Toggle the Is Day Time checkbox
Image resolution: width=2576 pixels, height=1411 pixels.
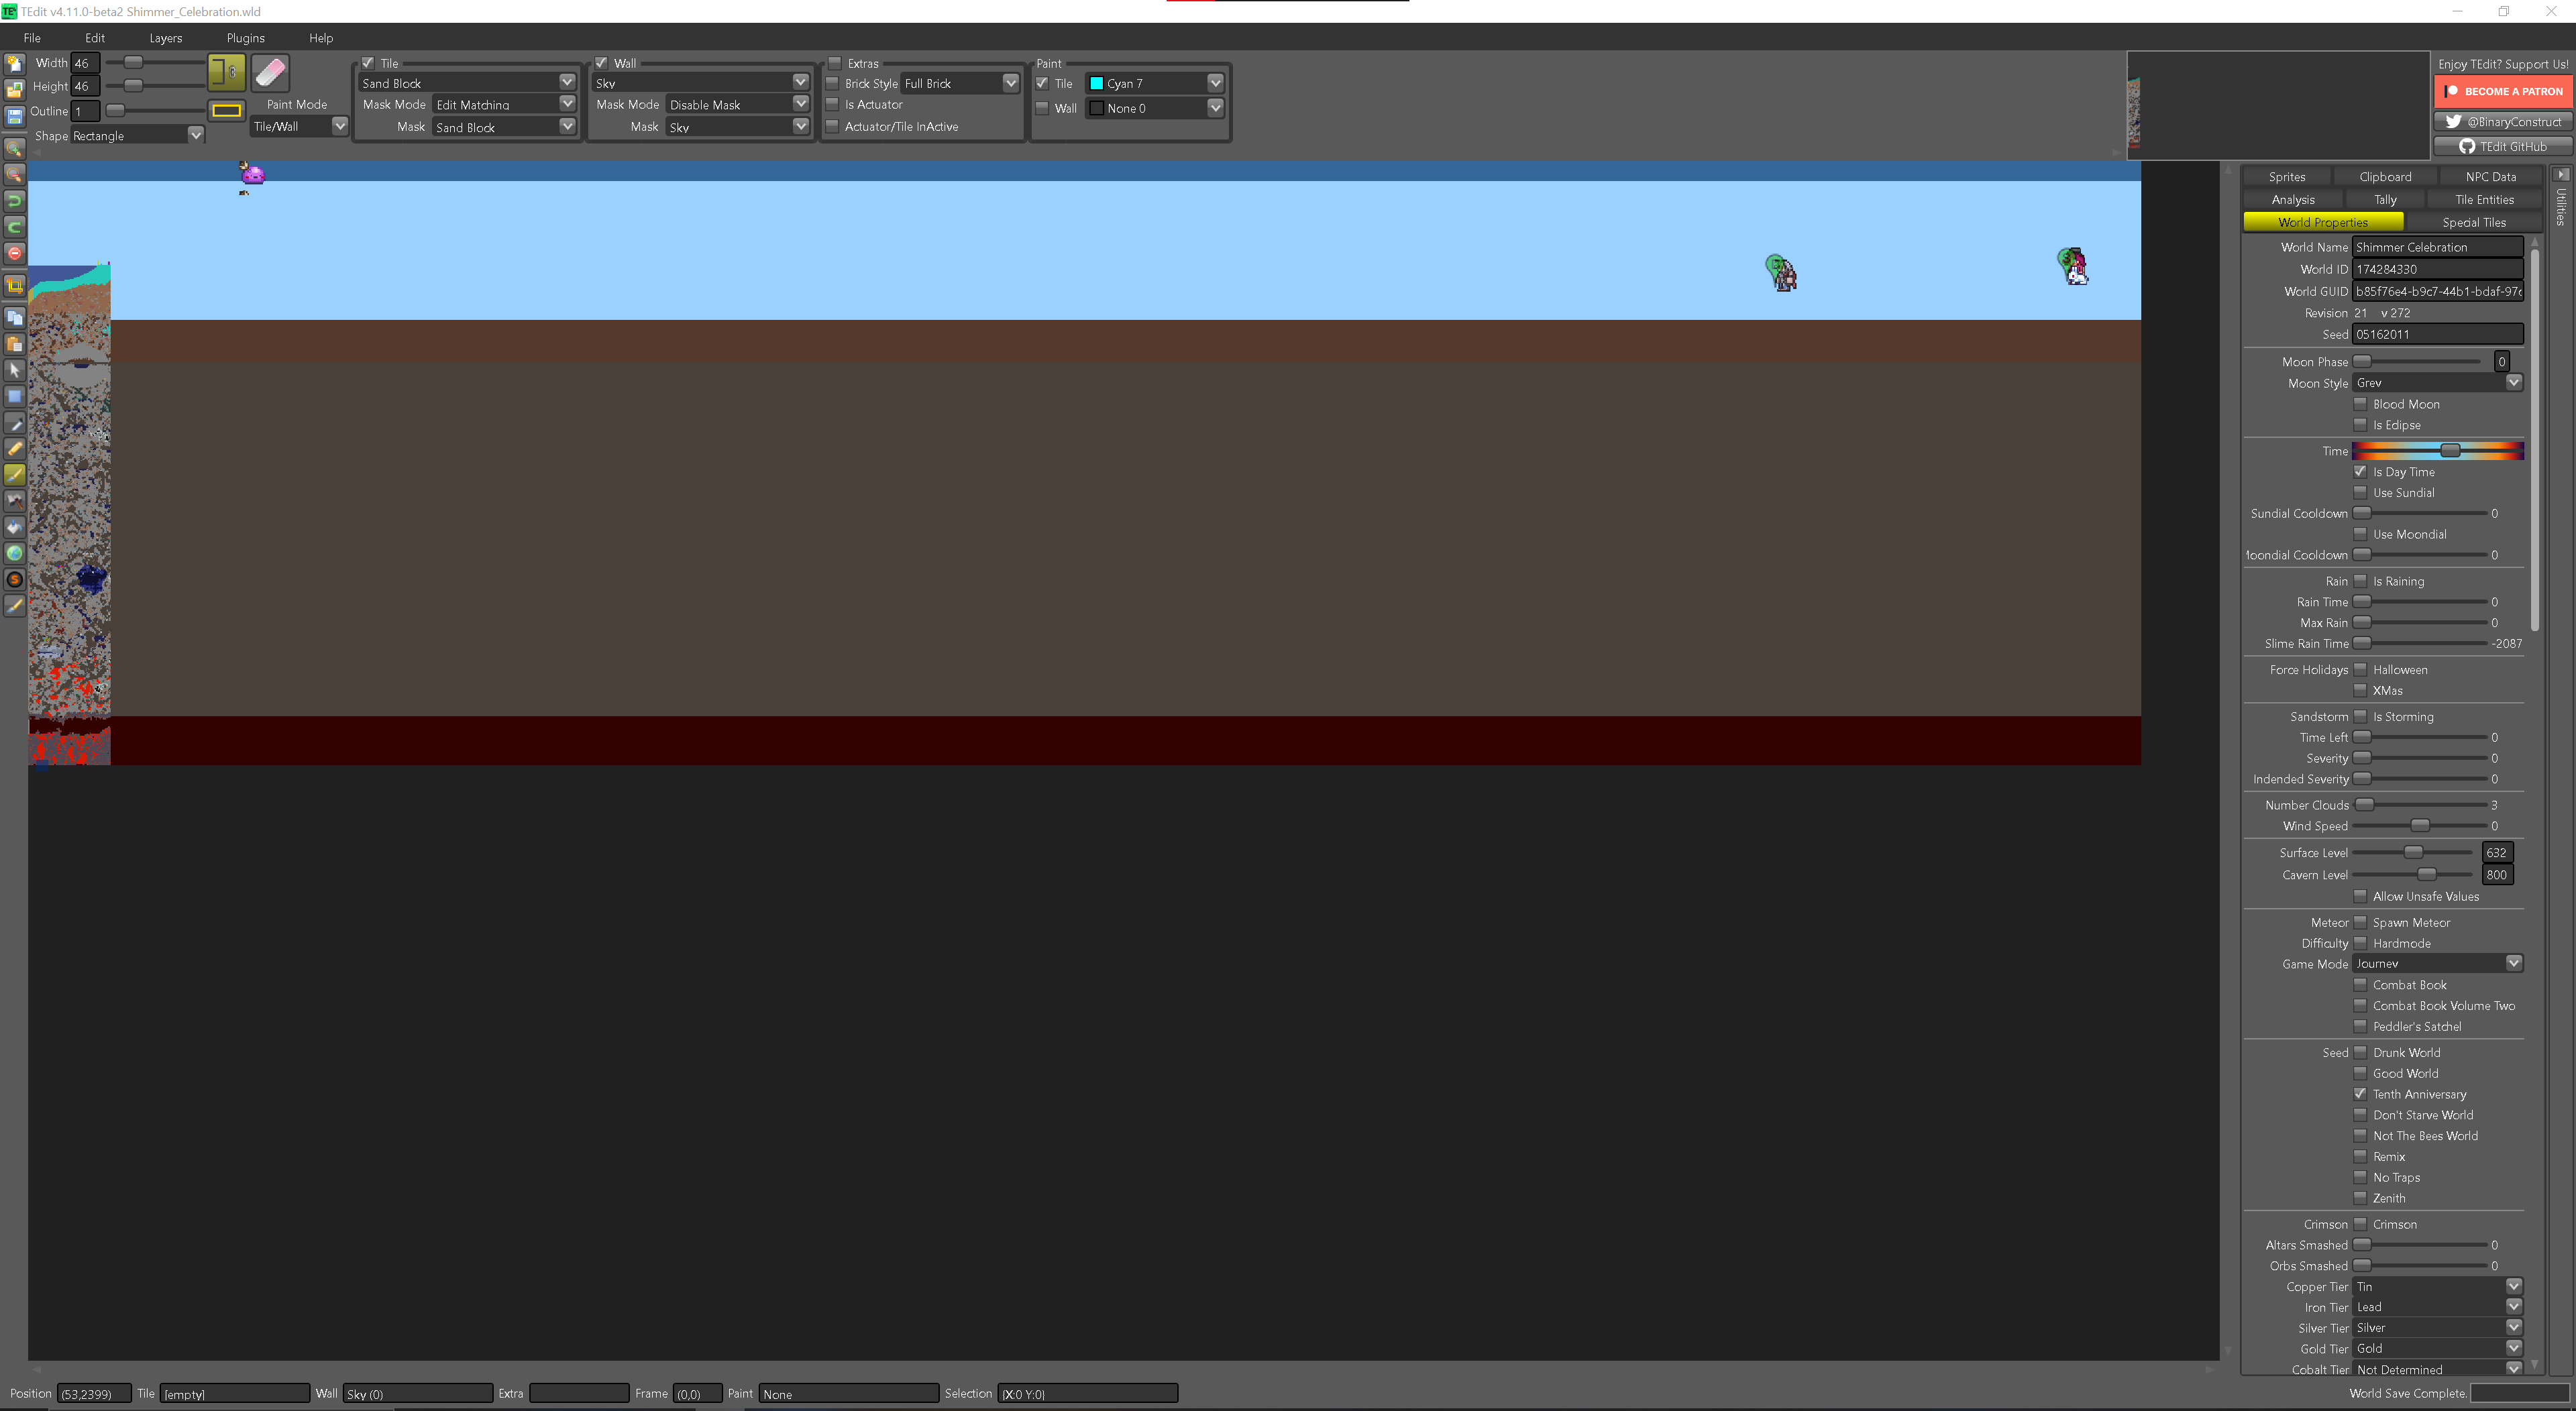coord(2360,471)
